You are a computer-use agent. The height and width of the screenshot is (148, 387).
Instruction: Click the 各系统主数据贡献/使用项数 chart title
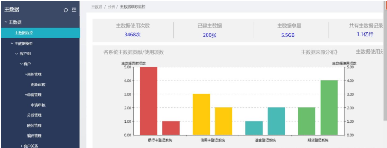click(x=134, y=52)
